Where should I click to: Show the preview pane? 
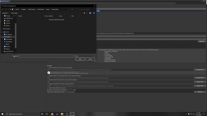90,13
